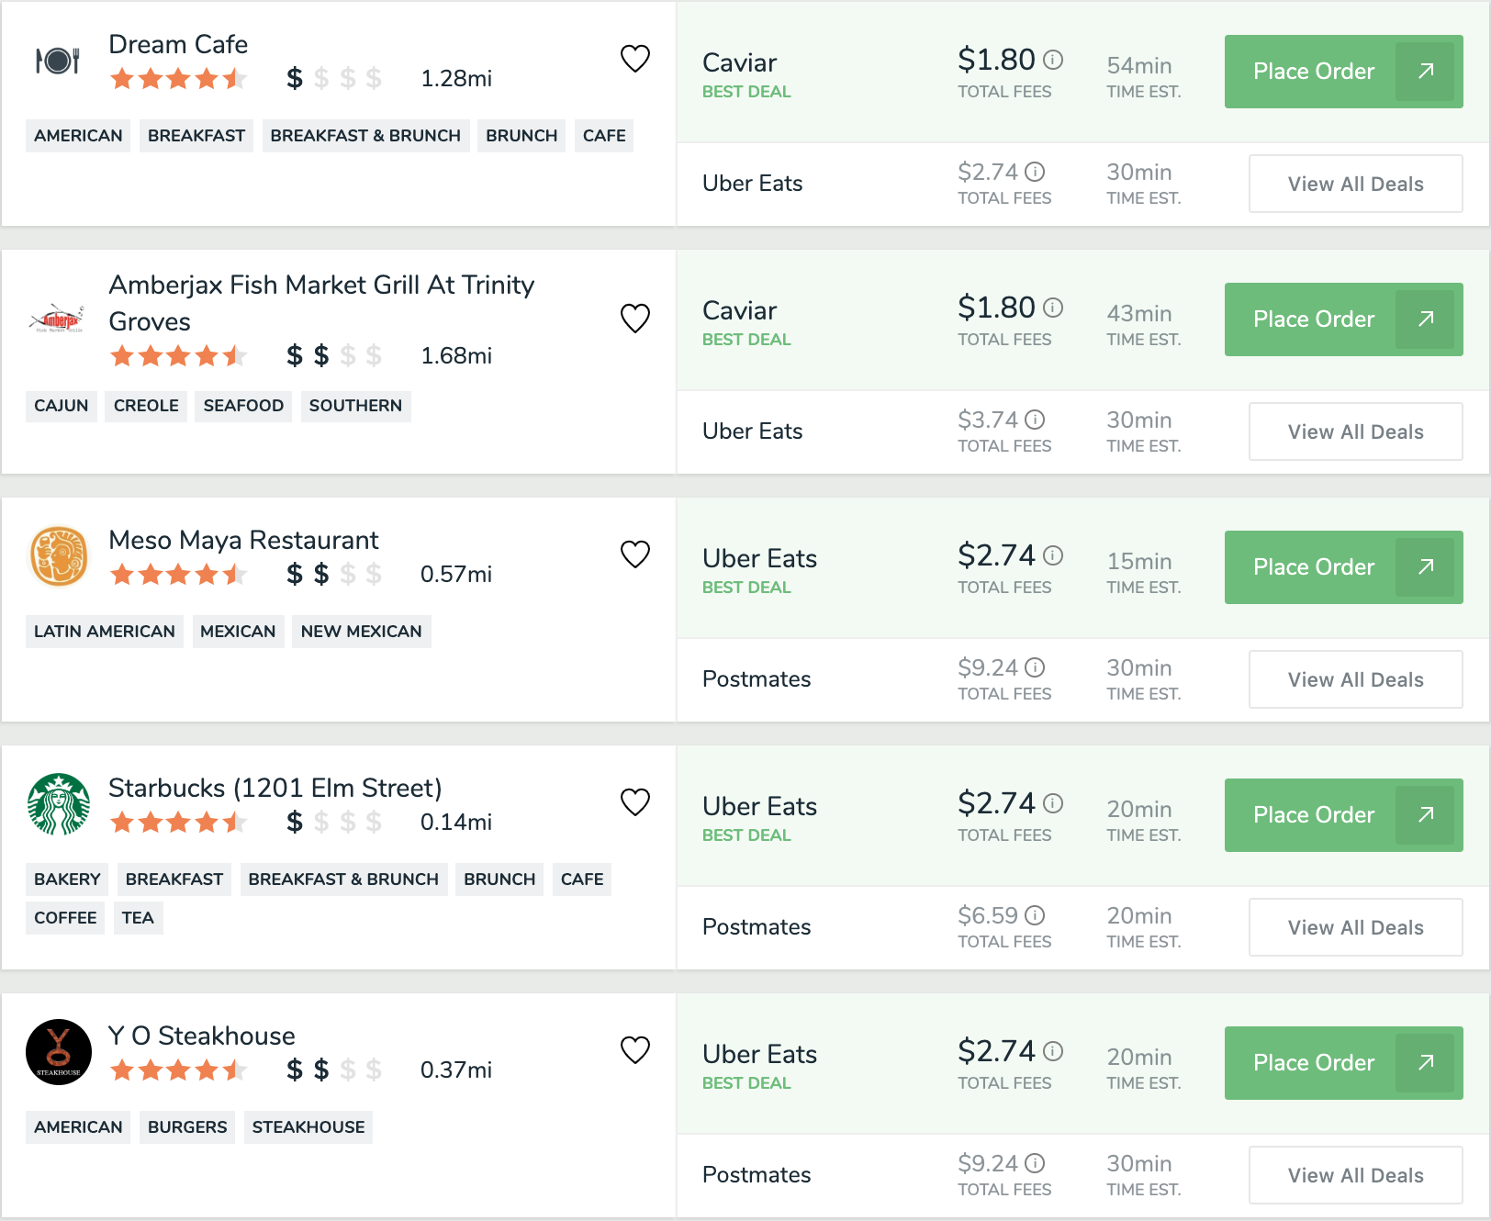The width and height of the screenshot is (1491, 1221).
Task: Show fee info for Dream Cafe Uber Eats $2.74
Action: click(1036, 172)
